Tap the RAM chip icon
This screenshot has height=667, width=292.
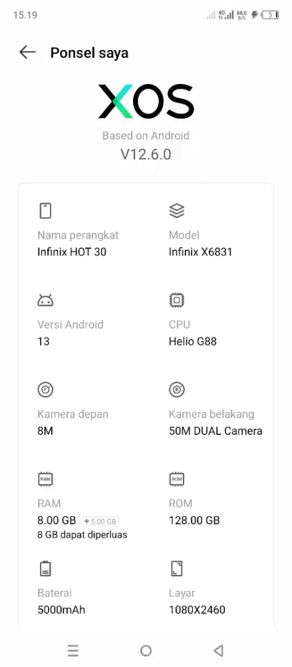tap(45, 479)
